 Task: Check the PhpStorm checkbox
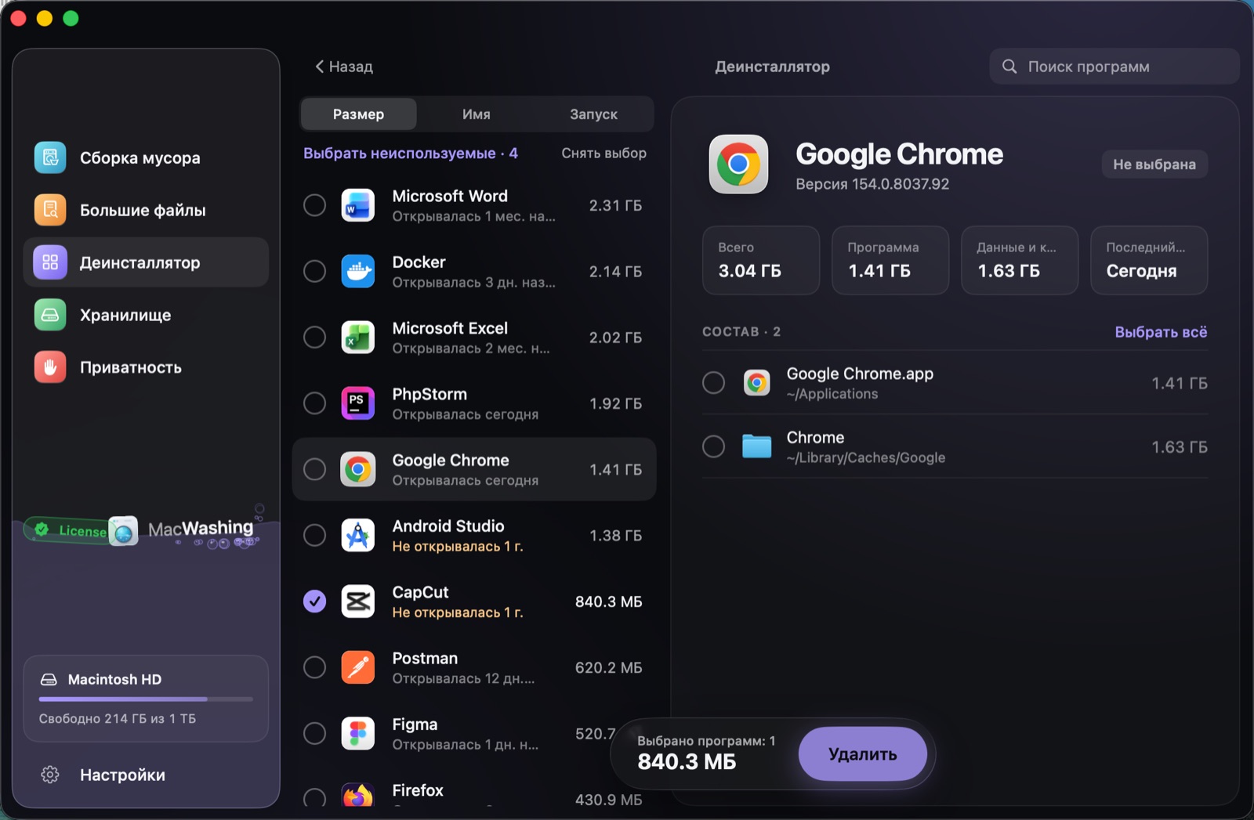coord(314,403)
